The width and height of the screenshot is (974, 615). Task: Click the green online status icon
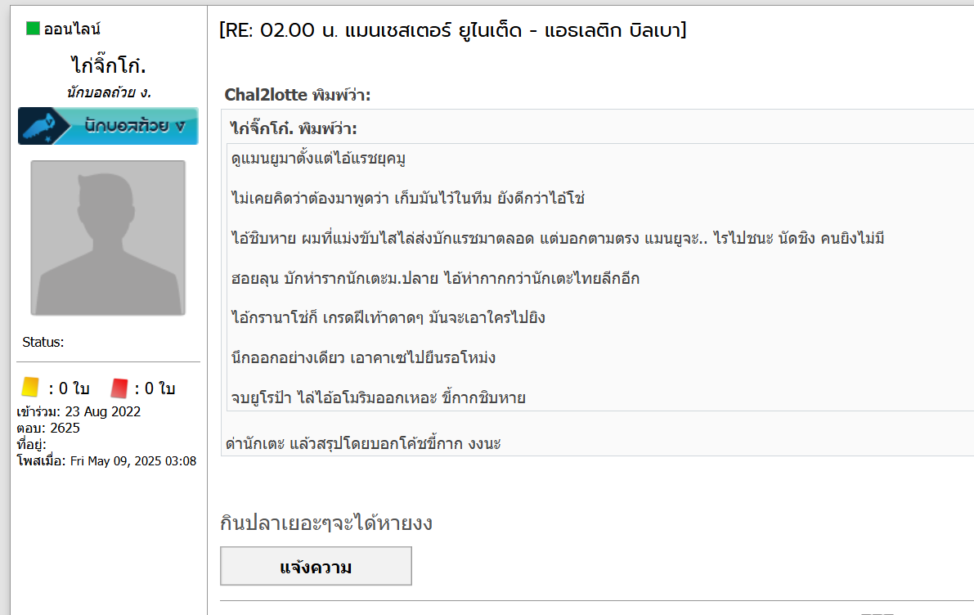tap(33, 29)
